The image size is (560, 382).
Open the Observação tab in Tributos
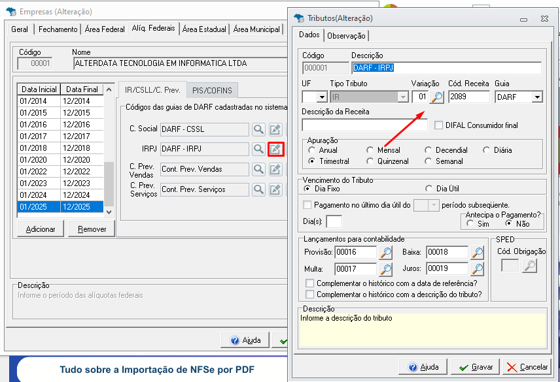(x=346, y=36)
